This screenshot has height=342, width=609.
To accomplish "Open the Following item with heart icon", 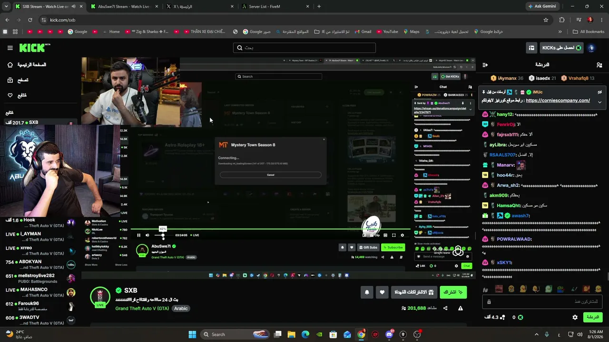I will tap(17, 95).
